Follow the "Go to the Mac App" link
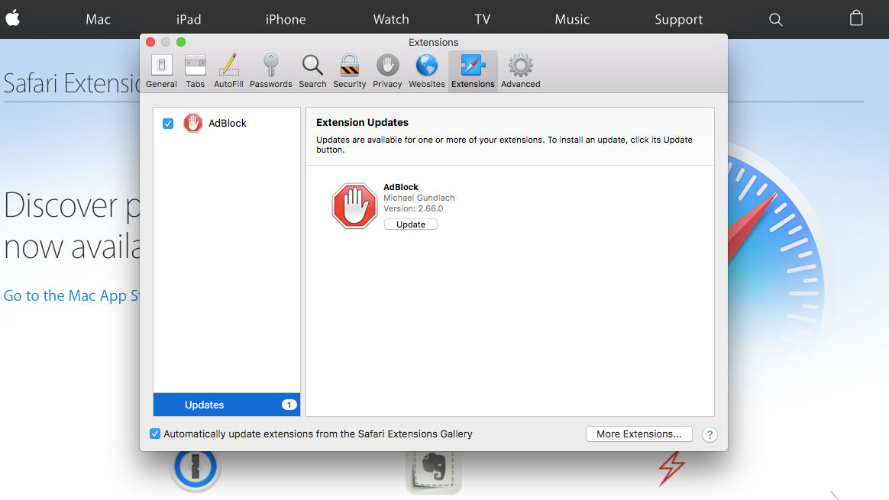The image size is (889, 500). [72, 296]
